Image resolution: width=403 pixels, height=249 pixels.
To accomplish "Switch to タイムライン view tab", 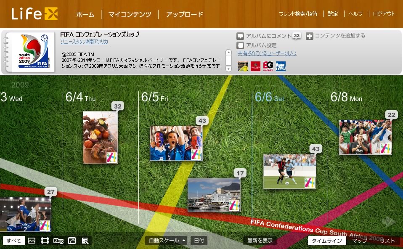I will 327,241.
